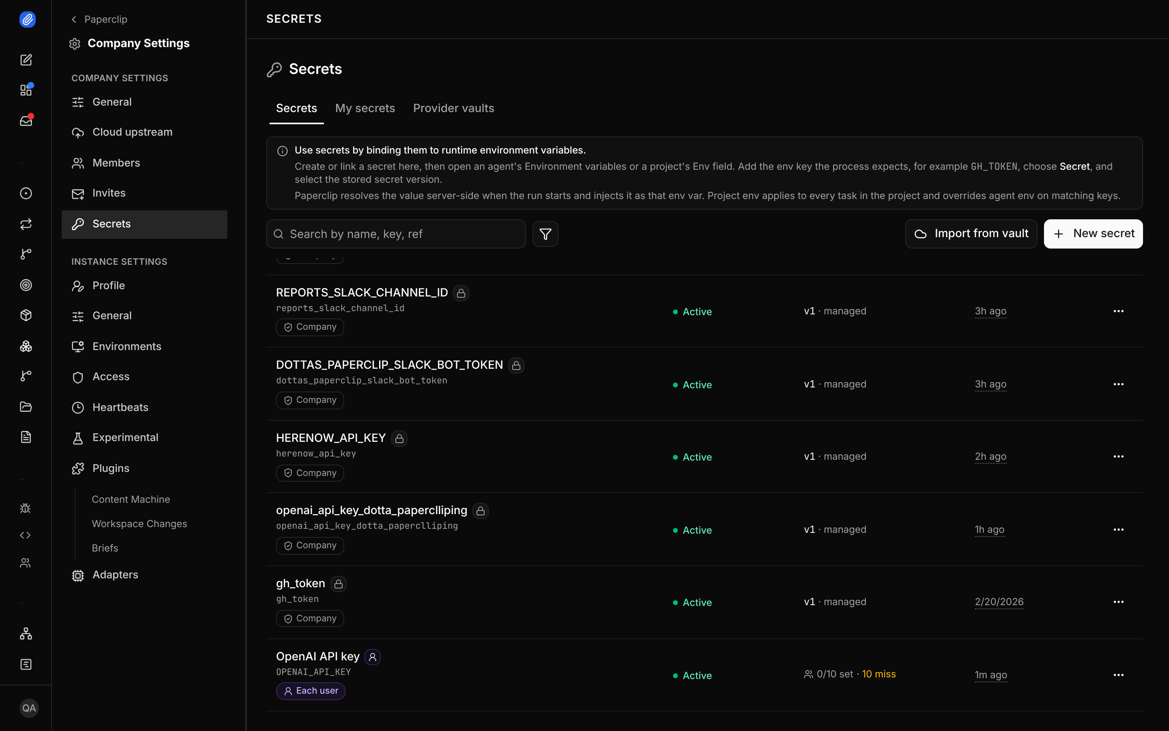Click the Each user badge on OpenAI API key
This screenshot has height=731, width=1169.
coord(311,691)
